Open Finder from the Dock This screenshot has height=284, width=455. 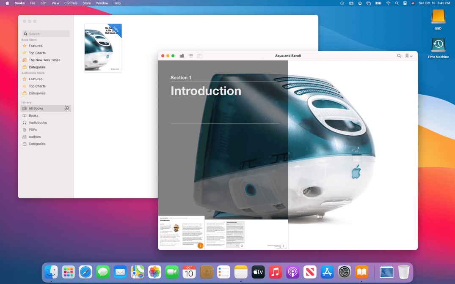(x=51, y=272)
